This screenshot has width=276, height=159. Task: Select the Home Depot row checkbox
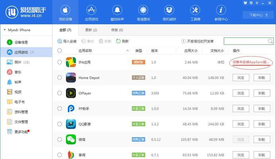pyautogui.click(x=60, y=78)
